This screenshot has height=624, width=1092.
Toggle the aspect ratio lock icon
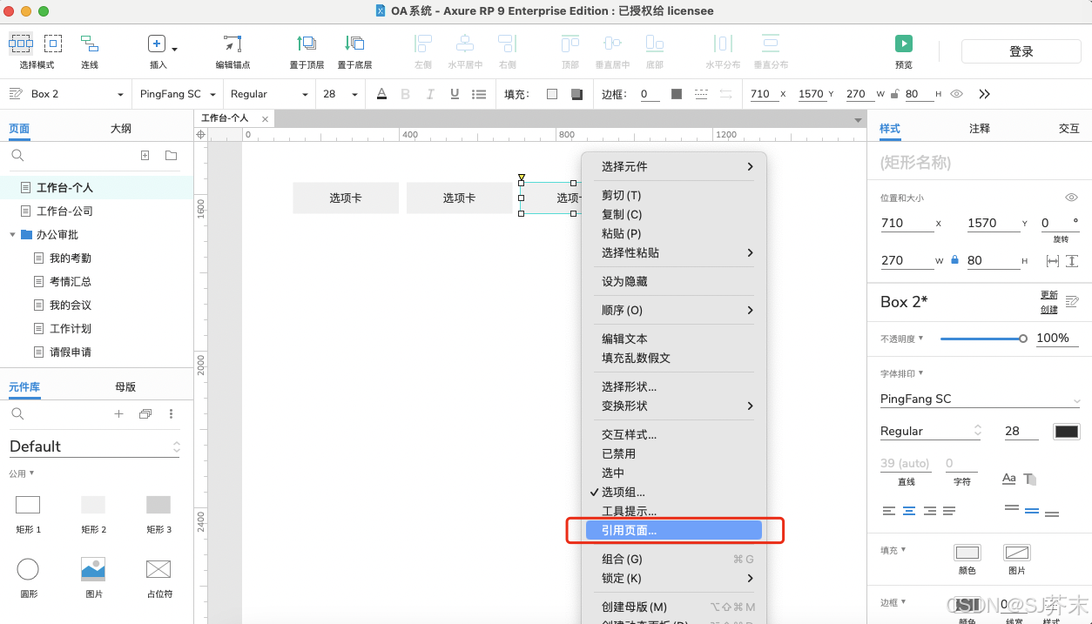pos(954,260)
